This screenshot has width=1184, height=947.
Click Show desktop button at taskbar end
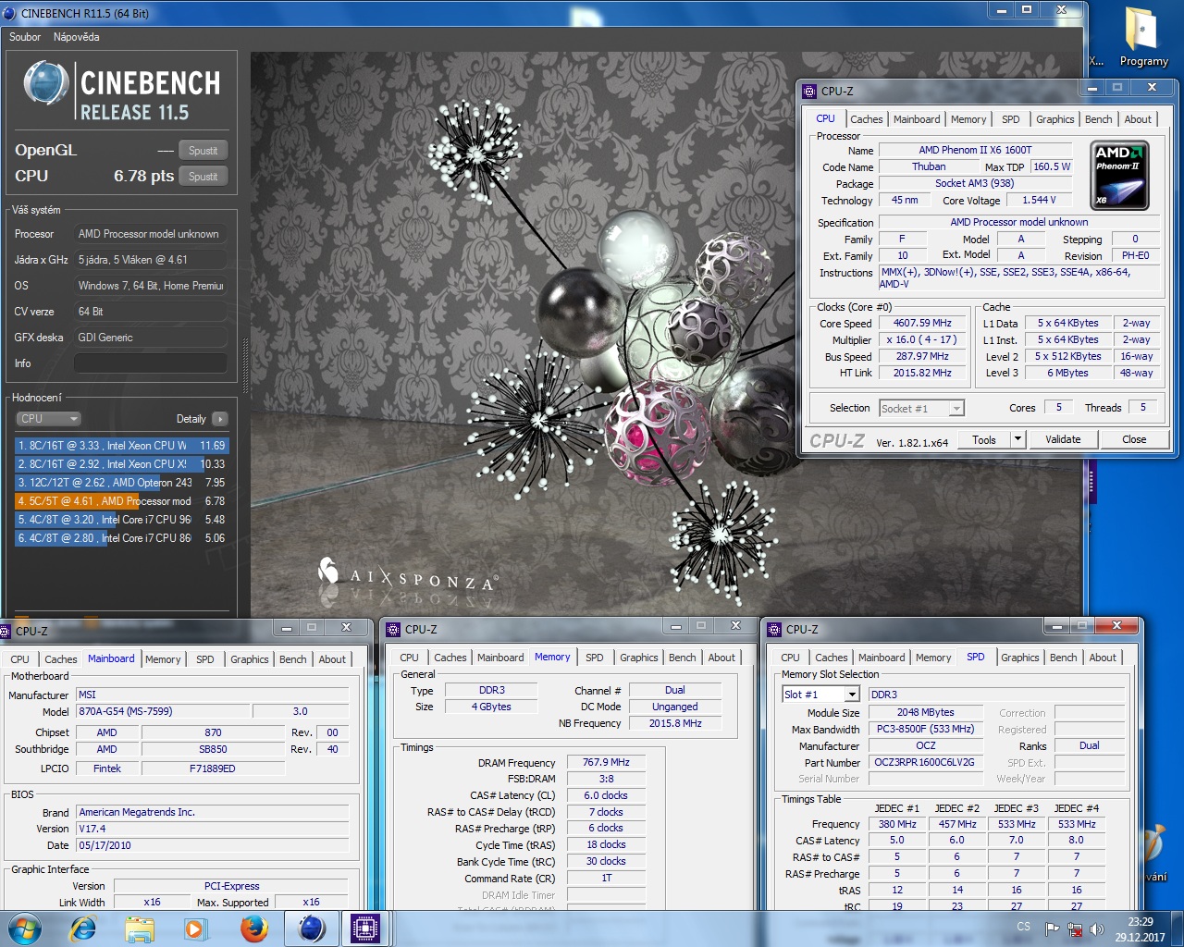tap(1178, 929)
